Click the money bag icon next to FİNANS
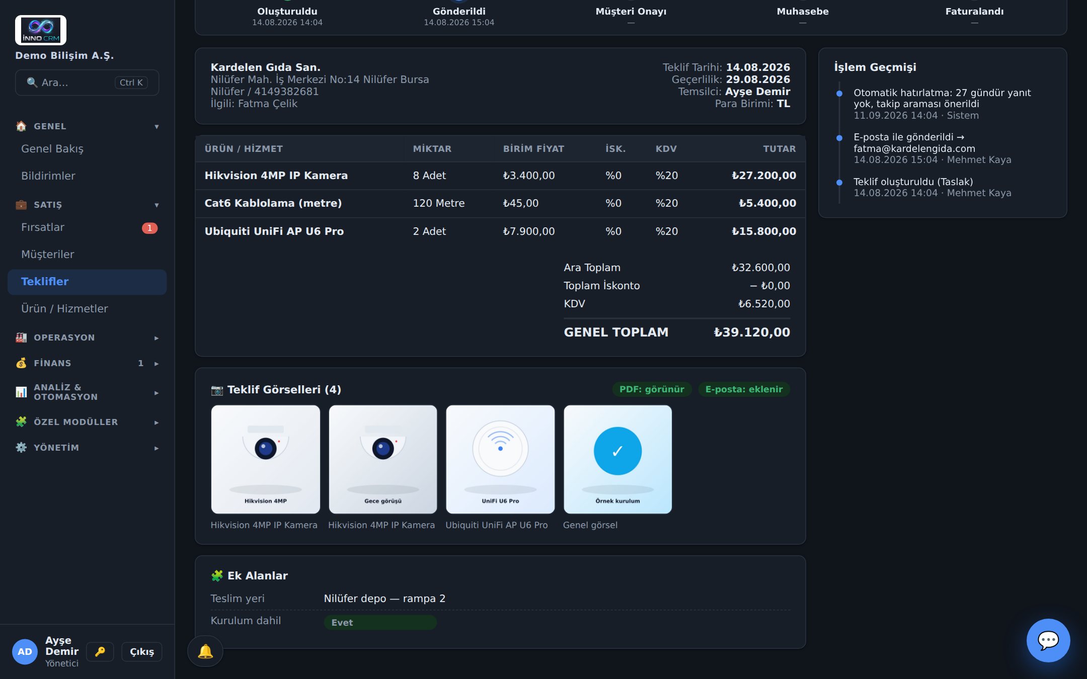This screenshot has height=679, width=1087. [21, 363]
